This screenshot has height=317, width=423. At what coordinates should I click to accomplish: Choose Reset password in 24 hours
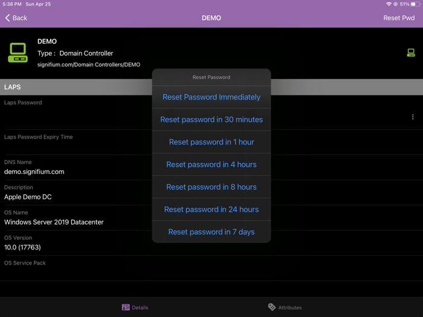211,210
